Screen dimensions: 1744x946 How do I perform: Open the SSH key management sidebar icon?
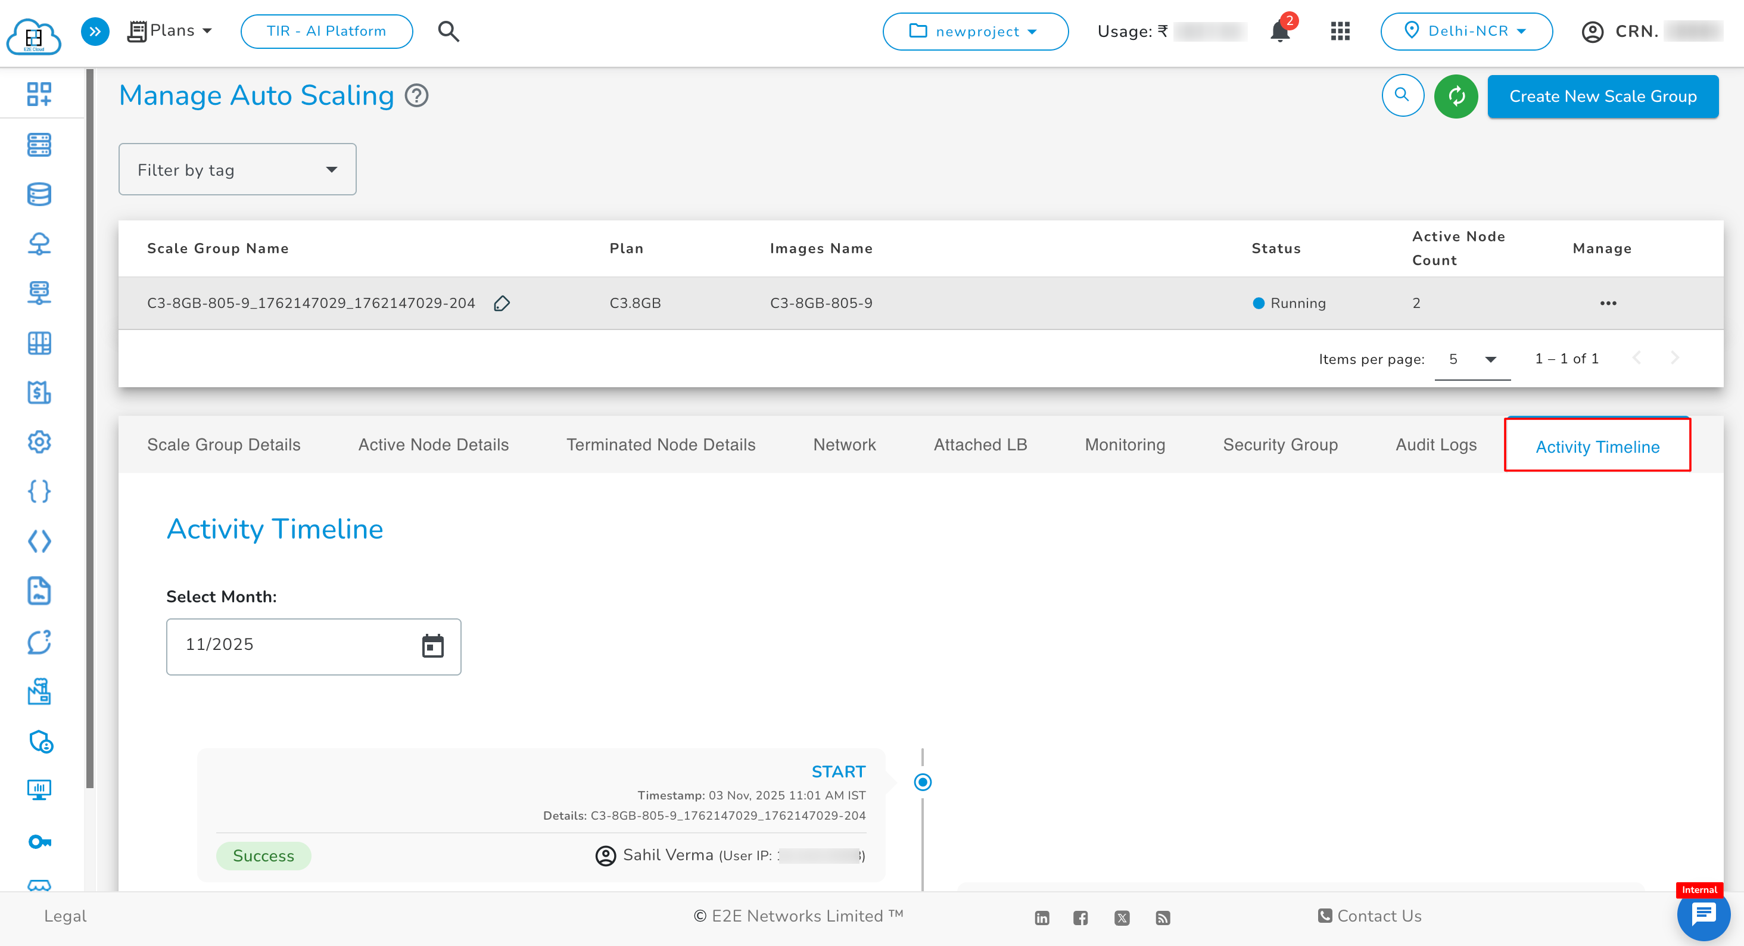click(39, 842)
